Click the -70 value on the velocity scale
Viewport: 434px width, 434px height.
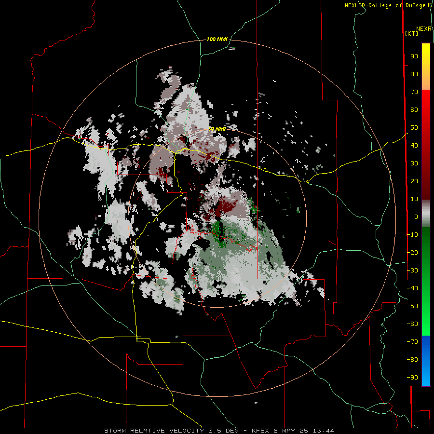point(412,342)
